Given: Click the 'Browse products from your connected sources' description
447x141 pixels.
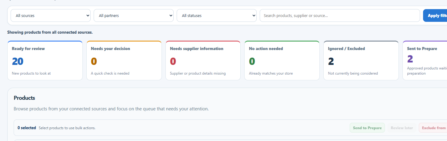Looking at the screenshot, I should point(111,109).
